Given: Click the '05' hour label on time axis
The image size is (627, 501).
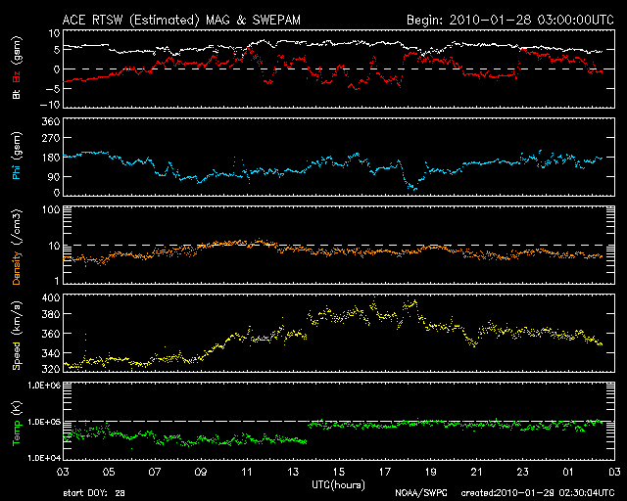Looking at the screenshot, I should pos(109,473).
